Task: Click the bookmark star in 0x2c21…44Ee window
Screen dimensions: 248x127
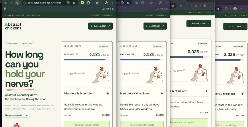Action: [218, 9]
